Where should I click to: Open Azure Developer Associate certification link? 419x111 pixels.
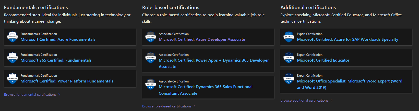(x=202, y=39)
